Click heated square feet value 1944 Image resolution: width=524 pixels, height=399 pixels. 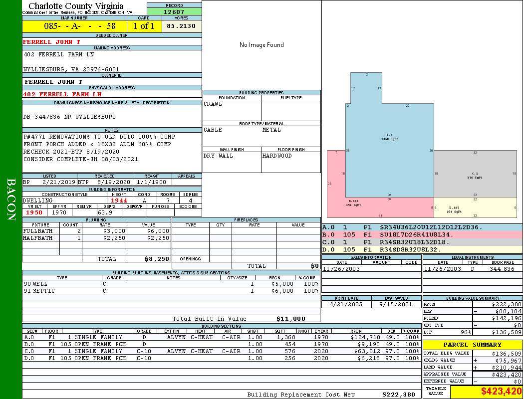tap(119, 200)
